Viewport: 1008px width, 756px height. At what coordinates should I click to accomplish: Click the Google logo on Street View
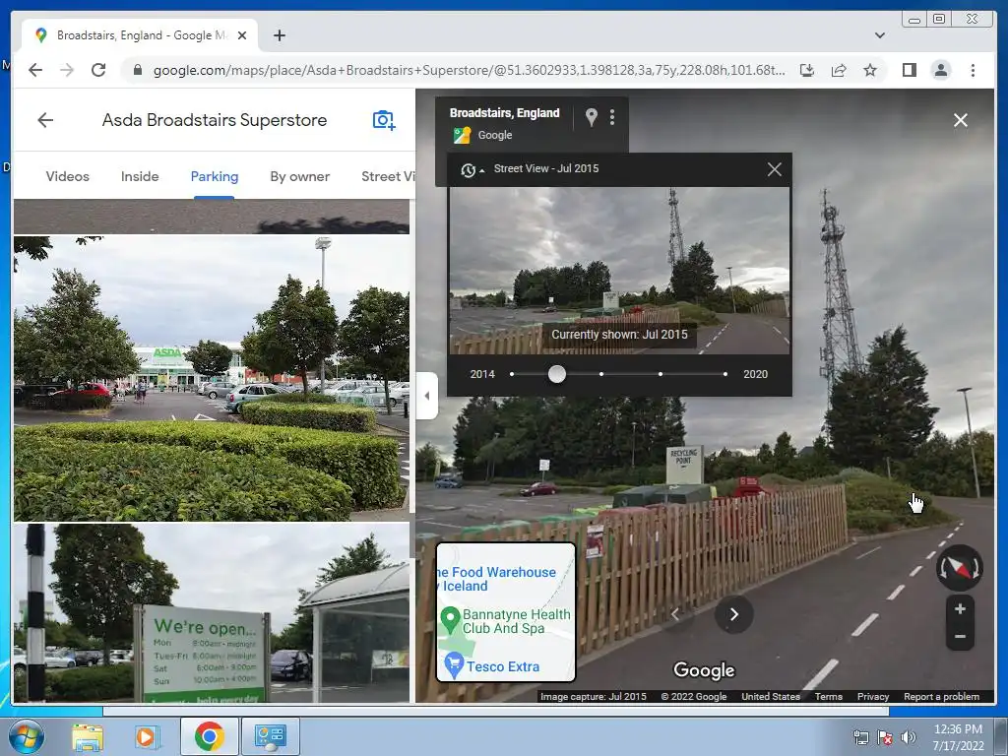tap(704, 670)
